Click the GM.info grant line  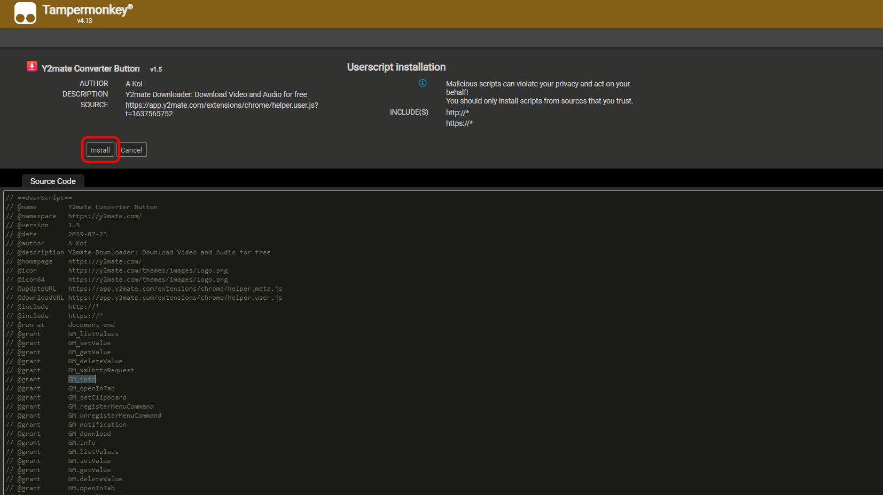click(x=51, y=443)
